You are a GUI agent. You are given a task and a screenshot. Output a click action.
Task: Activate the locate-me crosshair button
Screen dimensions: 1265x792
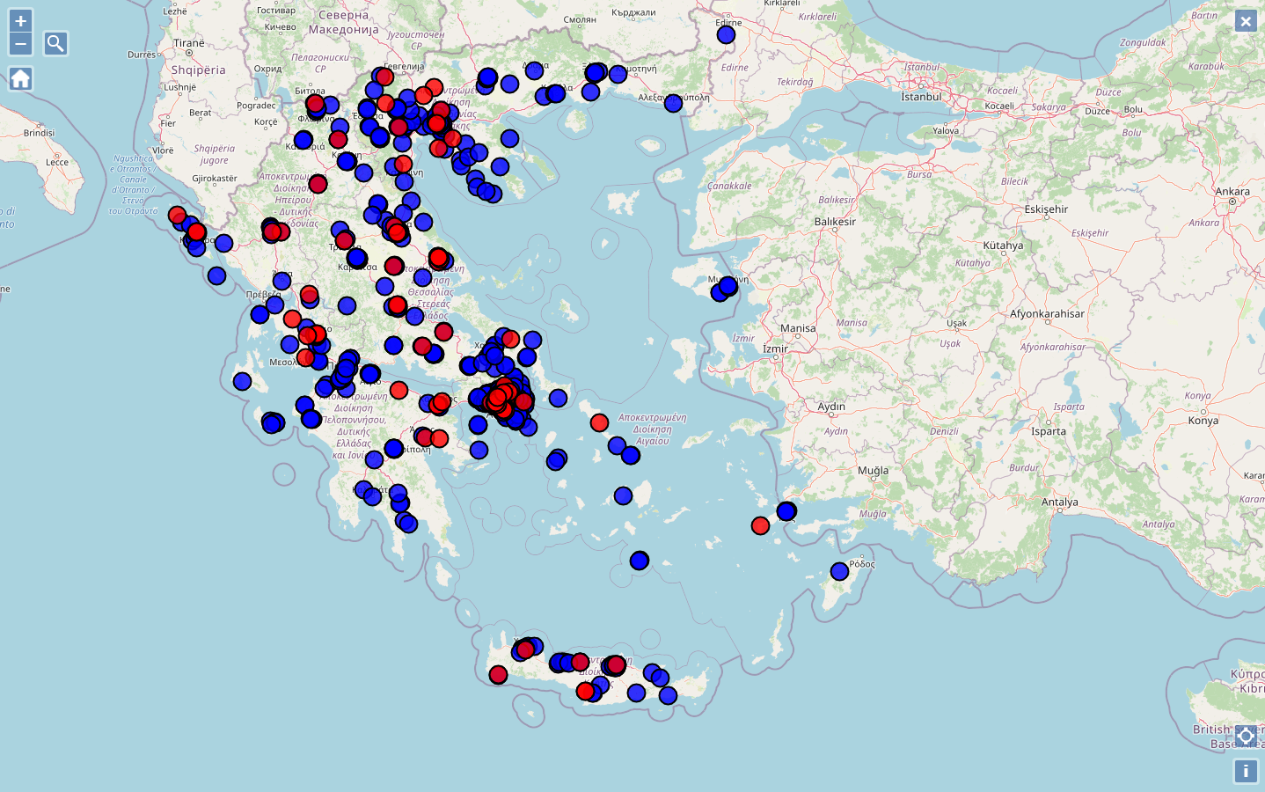coord(1246,736)
